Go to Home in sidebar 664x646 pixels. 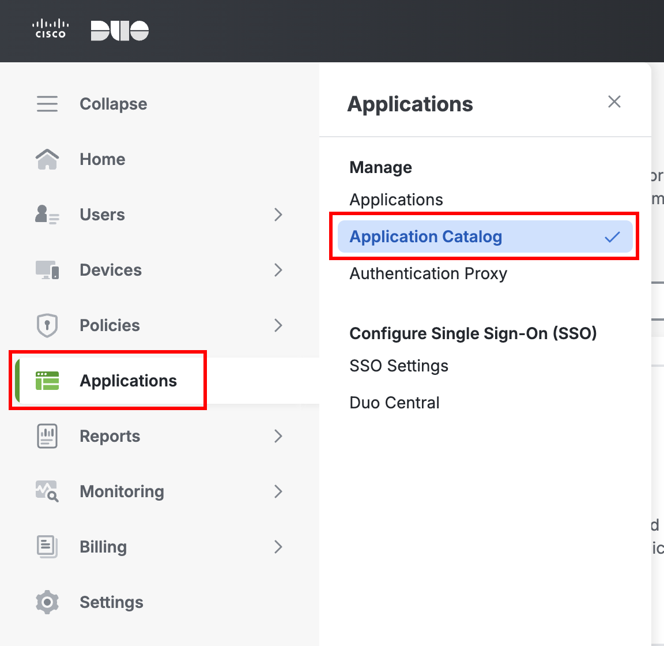tap(103, 159)
